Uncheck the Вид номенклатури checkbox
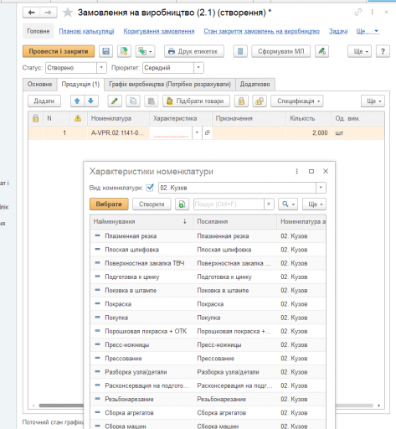This screenshot has width=396, height=429. (x=150, y=188)
